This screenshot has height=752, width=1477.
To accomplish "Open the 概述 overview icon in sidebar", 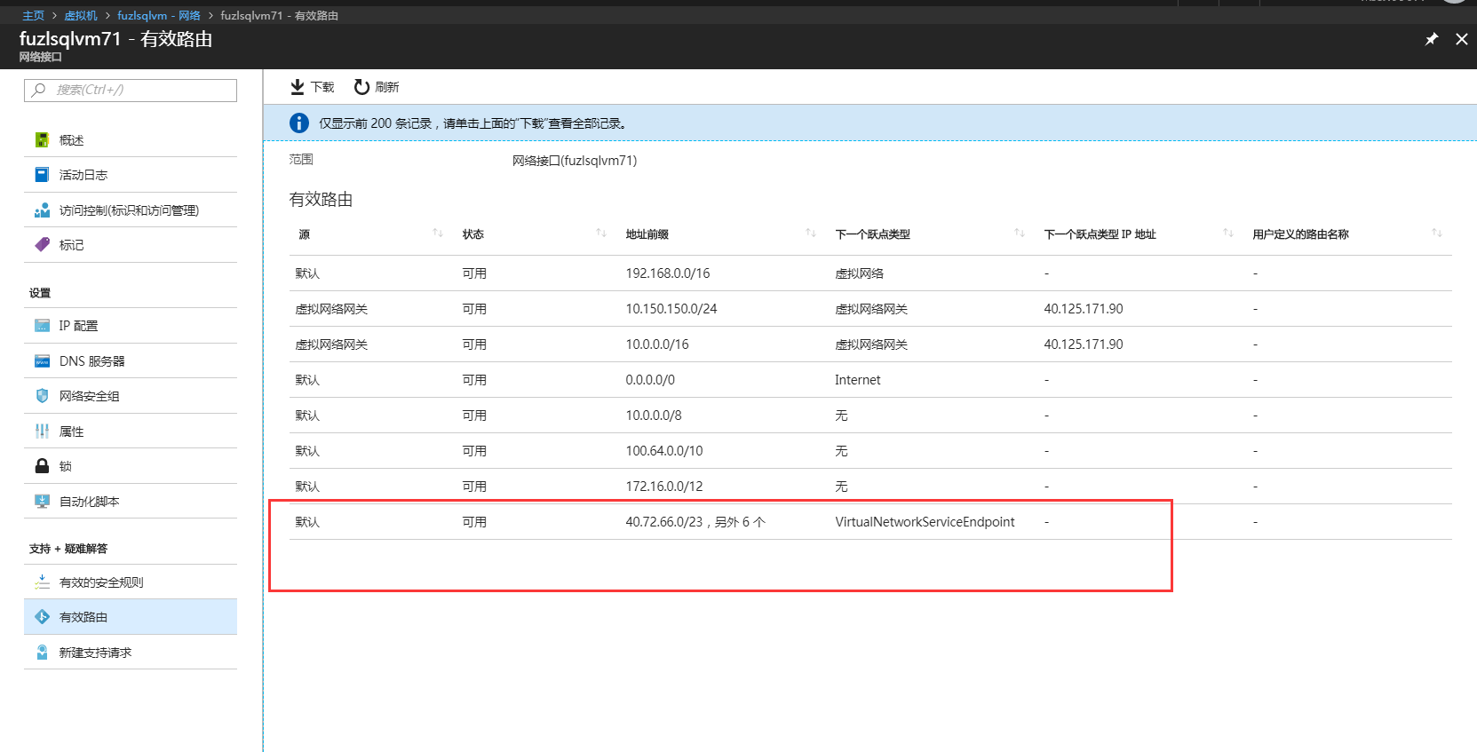I will [x=42, y=140].
